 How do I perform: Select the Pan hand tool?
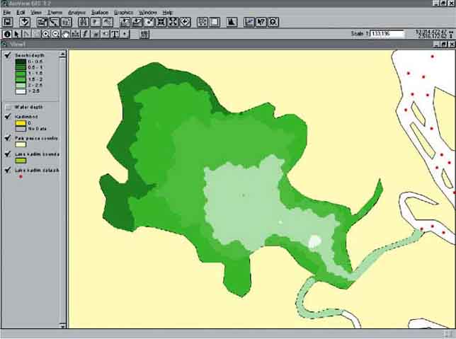click(66, 33)
